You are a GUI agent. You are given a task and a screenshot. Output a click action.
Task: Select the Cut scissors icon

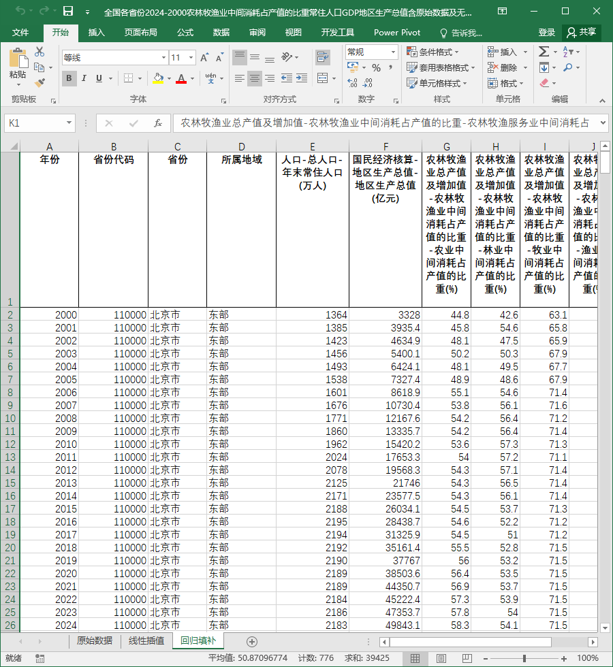coord(40,52)
